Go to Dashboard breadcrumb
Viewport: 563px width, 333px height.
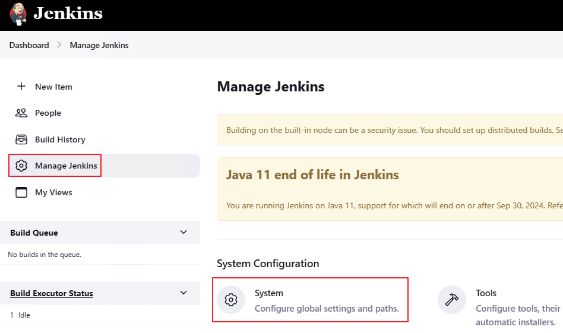pos(29,45)
